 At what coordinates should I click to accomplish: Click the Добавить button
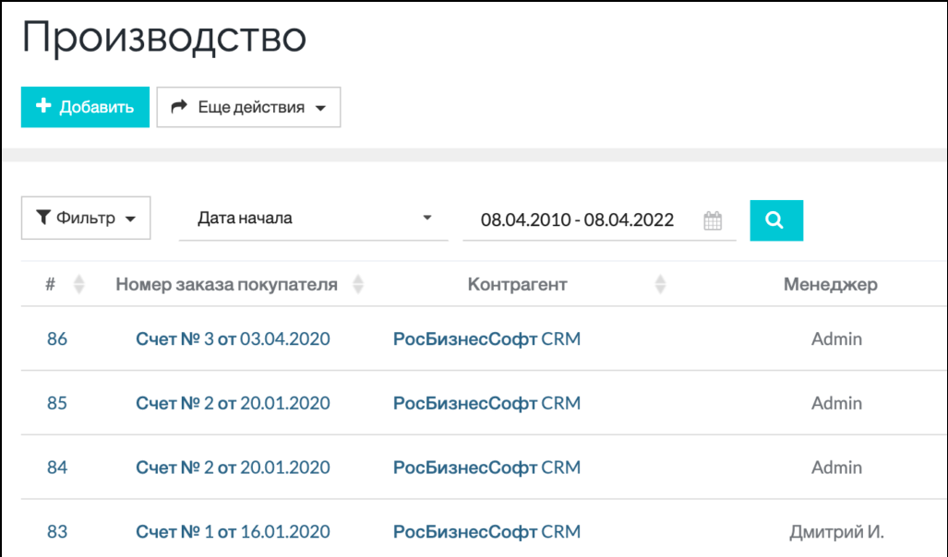84,106
